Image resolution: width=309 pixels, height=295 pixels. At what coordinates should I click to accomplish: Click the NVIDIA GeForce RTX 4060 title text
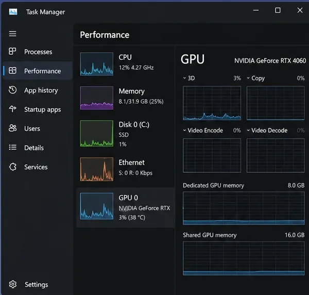(270, 60)
